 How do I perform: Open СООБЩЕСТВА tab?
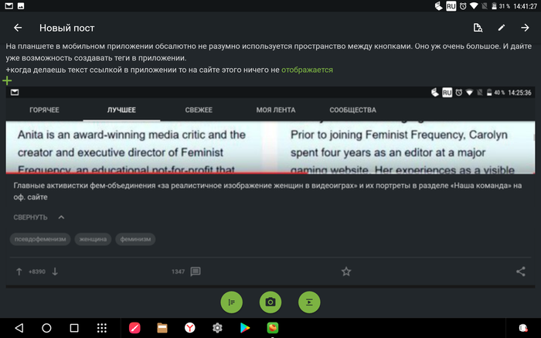(x=352, y=110)
